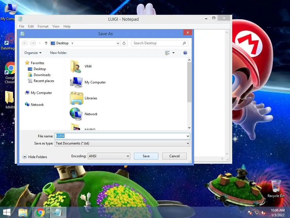Expand the Desktop breadcrumb arrow
290x218 pixels.
(72, 43)
